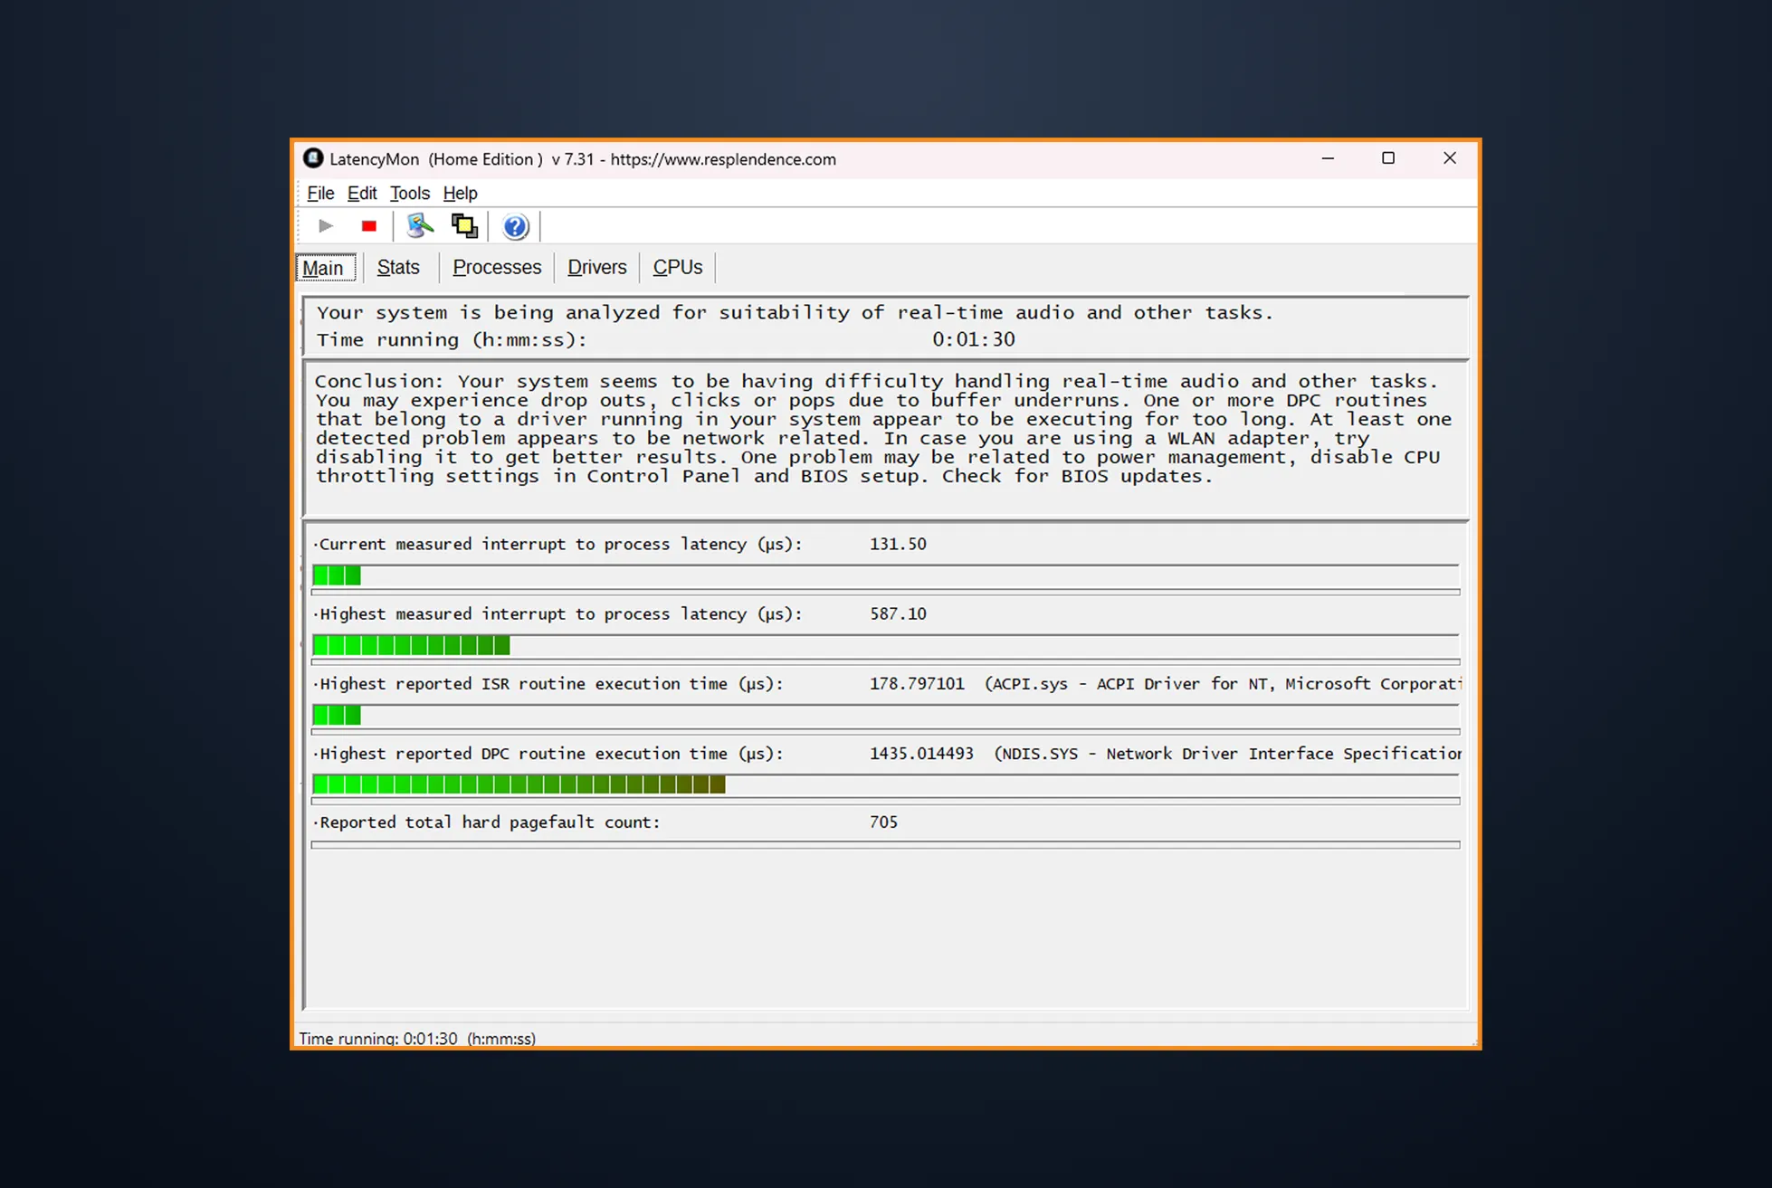Click the status bar Time running text
Viewport: 1772px width, 1188px height.
(417, 1038)
